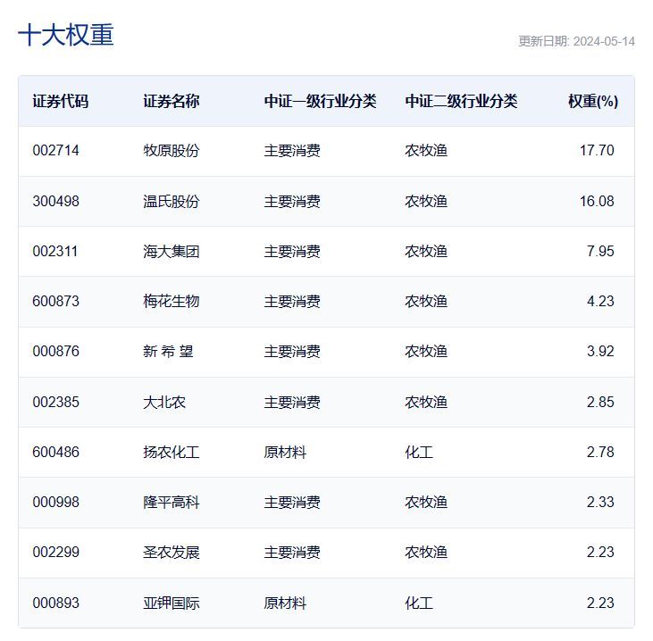Viewport: 653px width, 641px height.
Task: Select the 大北农 name cell
Action: [x=164, y=402]
